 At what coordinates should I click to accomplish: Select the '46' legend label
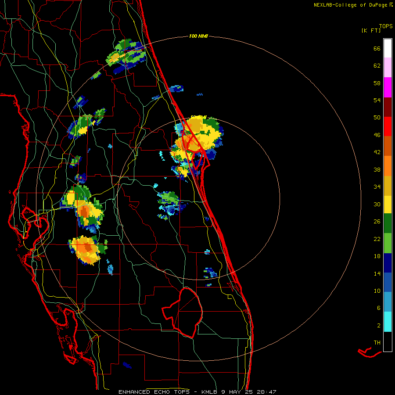point(377,135)
